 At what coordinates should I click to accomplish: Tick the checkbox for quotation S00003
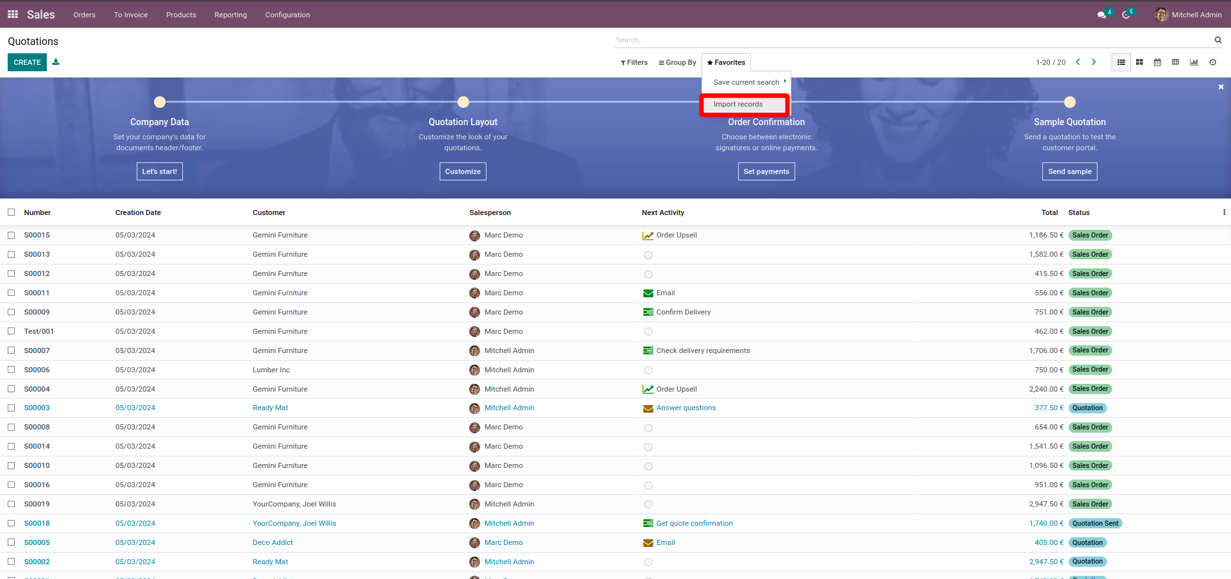[11, 408]
